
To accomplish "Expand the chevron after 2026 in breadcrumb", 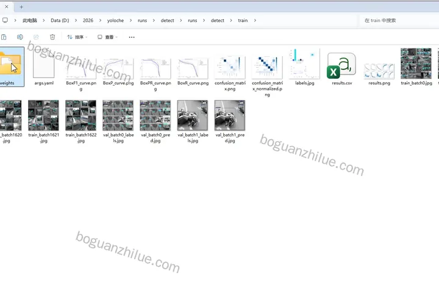I will pos(100,21).
